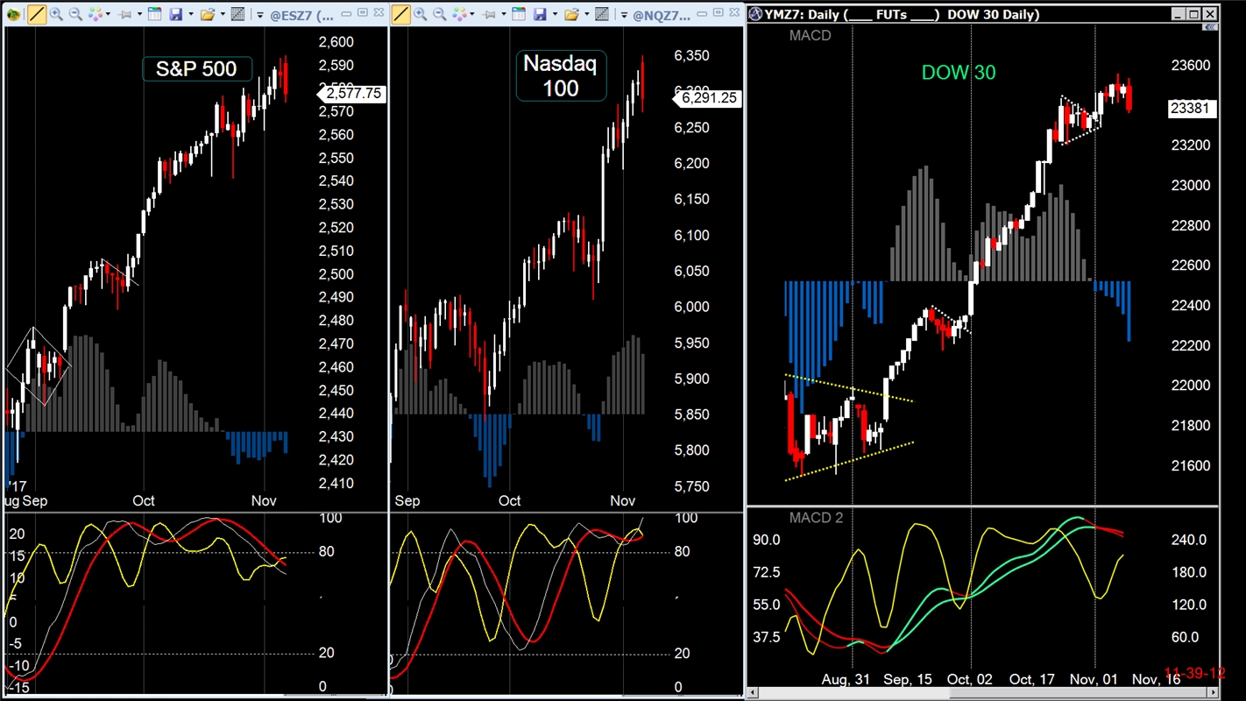Open the calendar table icon in the @ESZ7 toolbar
The width and height of the screenshot is (1246, 701).
pyautogui.click(x=154, y=14)
